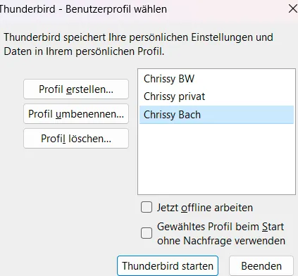Click the Profil erstellen button

click(76, 89)
